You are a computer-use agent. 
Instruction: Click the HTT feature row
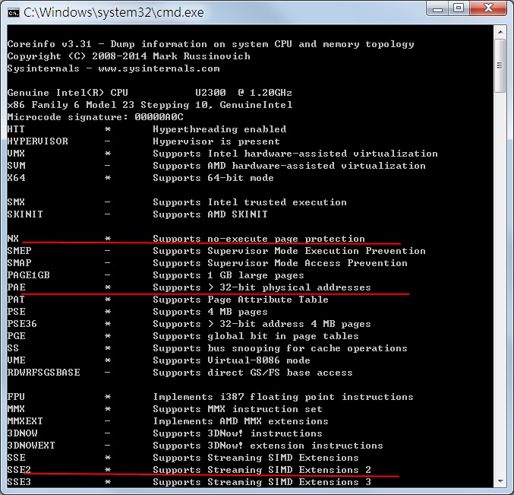[x=147, y=129]
